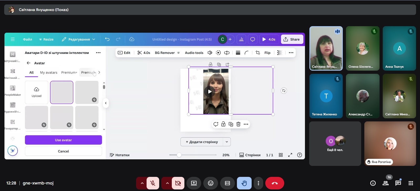This screenshot has width=420, height=191.
Task: Open grid view of pages
Action: [281, 155]
